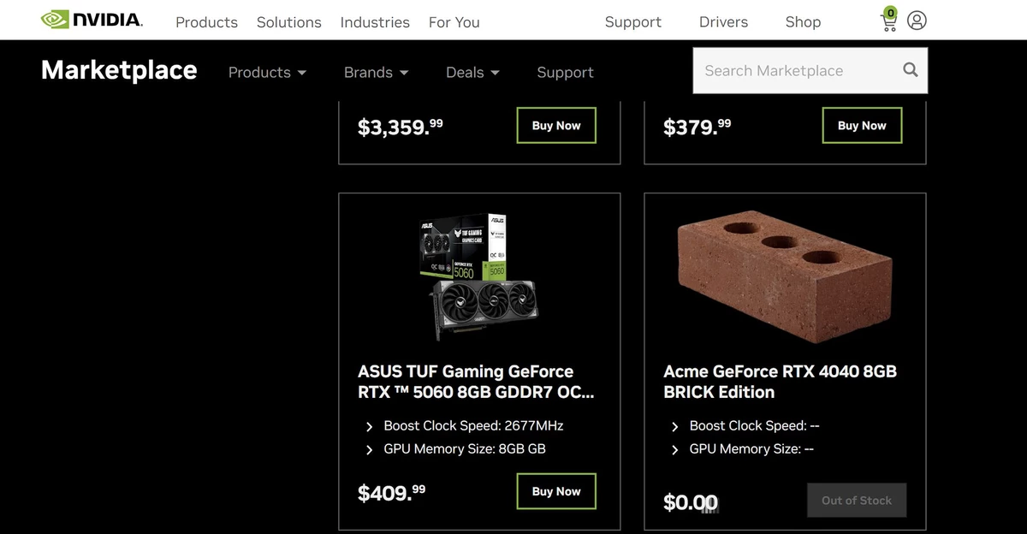The width and height of the screenshot is (1027, 534).
Task: Open the user account menu
Action: coord(917,21)
